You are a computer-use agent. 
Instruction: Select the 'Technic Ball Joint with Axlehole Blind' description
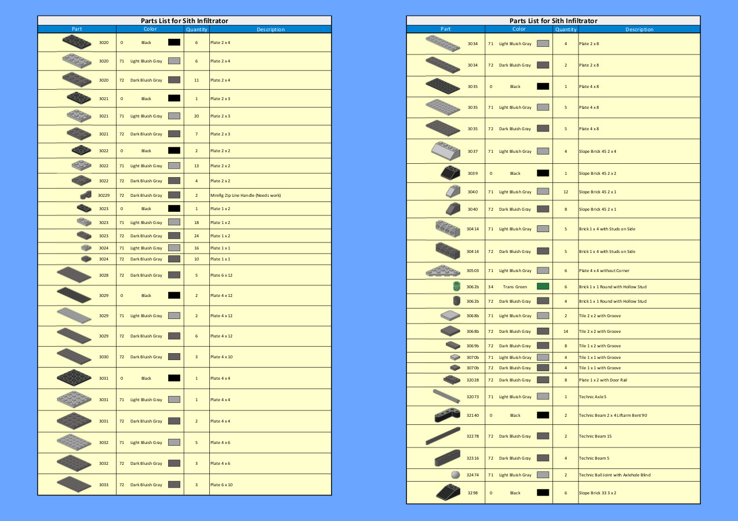pos(615,475)
